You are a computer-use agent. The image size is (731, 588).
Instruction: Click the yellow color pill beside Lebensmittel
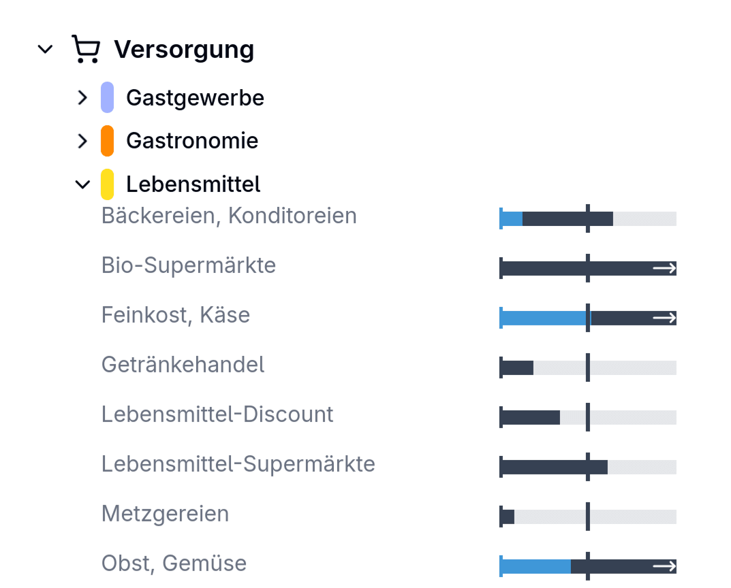pos(108,184)
